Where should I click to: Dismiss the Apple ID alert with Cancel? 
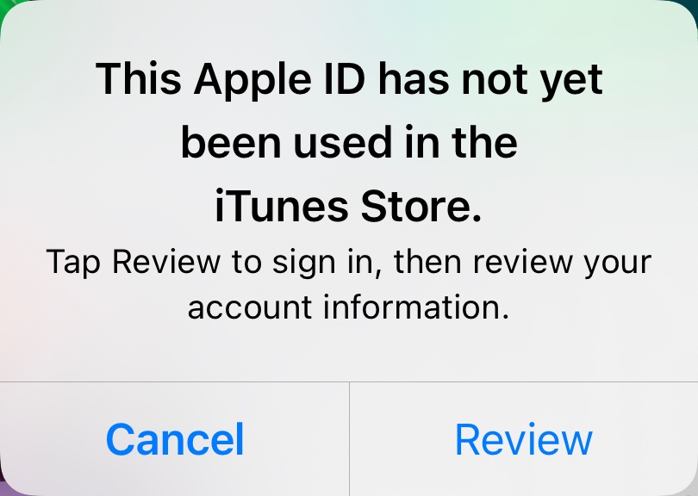tap(174, 439)
